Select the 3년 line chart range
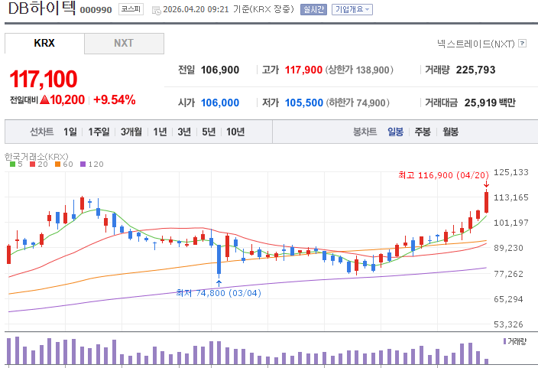This screenshot has height=368, width=538. (x=184, y=132)
